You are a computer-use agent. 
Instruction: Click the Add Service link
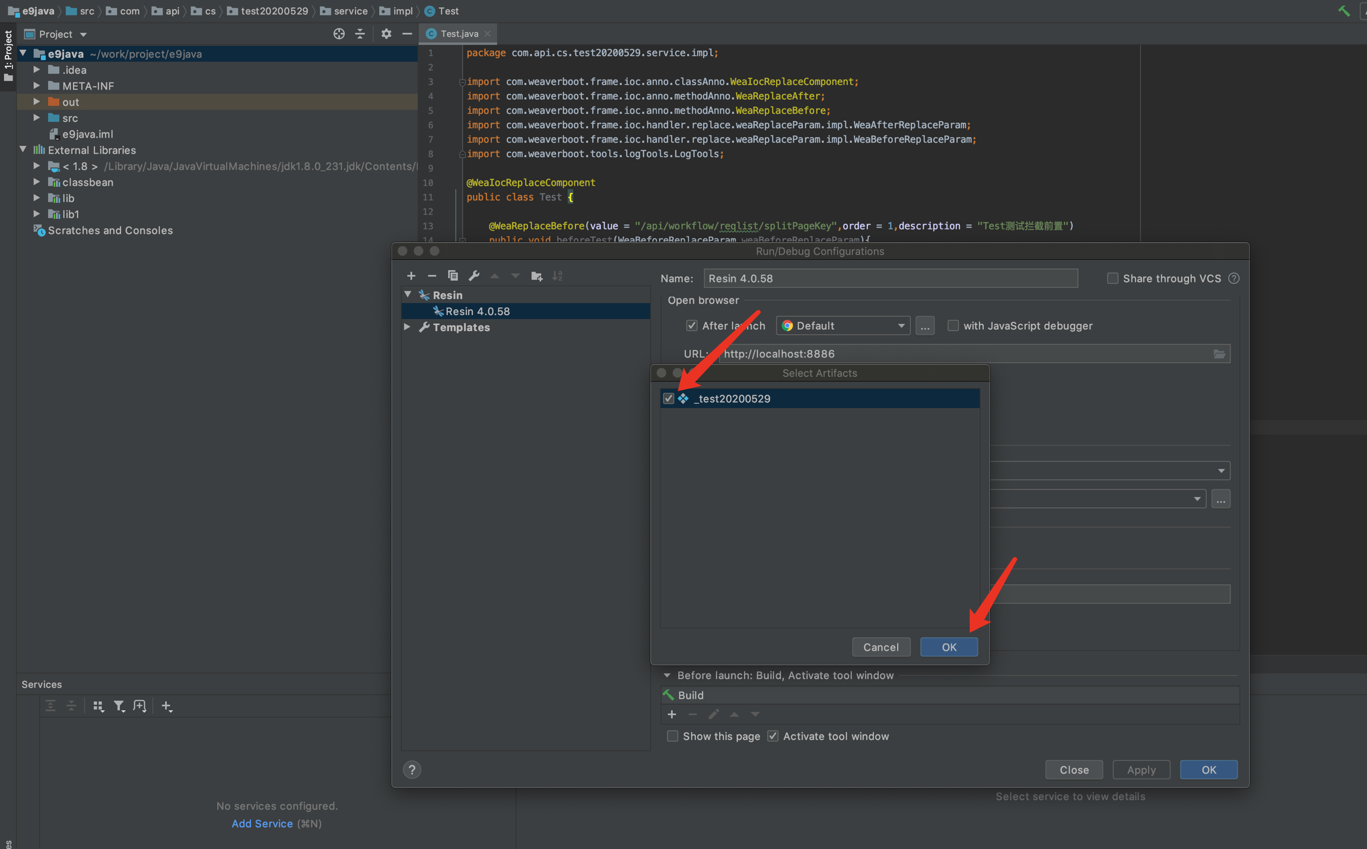[x=262, y=823]
